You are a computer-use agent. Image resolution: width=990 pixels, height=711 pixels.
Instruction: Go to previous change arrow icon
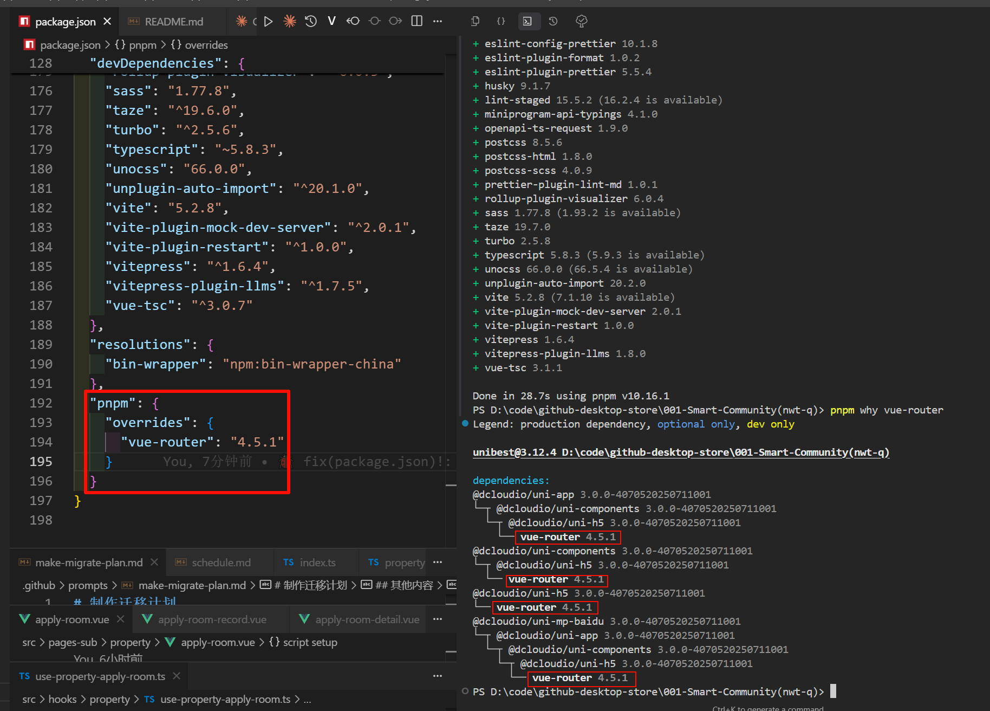353,21
